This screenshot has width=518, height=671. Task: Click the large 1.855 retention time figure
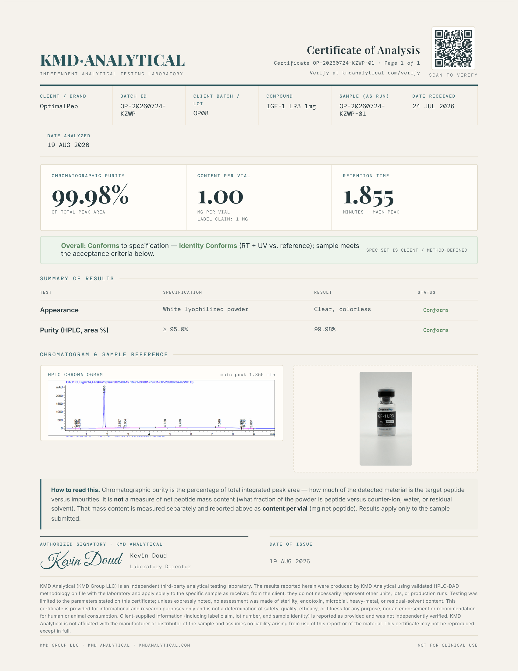tap(369, 196)
